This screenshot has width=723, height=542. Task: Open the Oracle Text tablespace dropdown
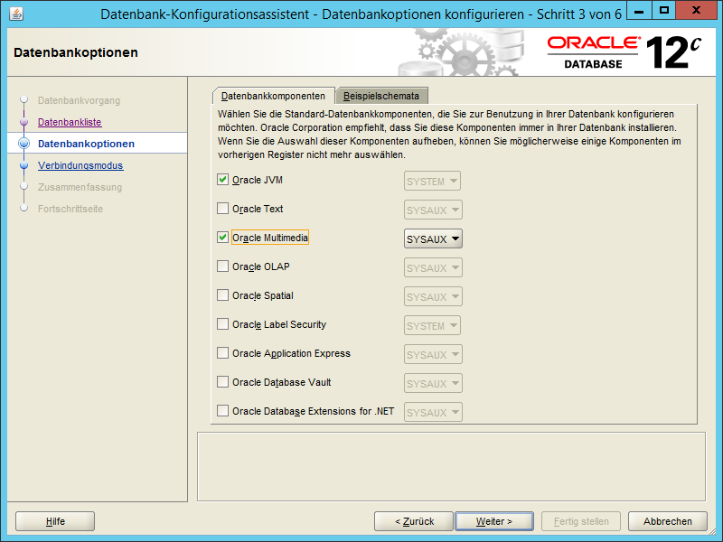point(433,210)
